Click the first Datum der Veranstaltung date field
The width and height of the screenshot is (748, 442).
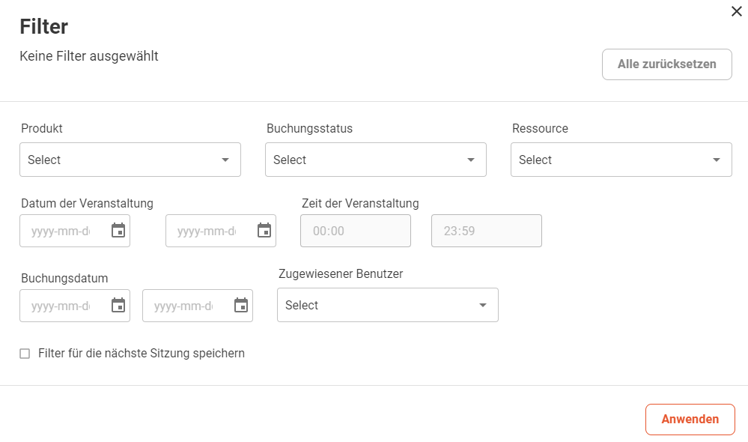[75, 231]
